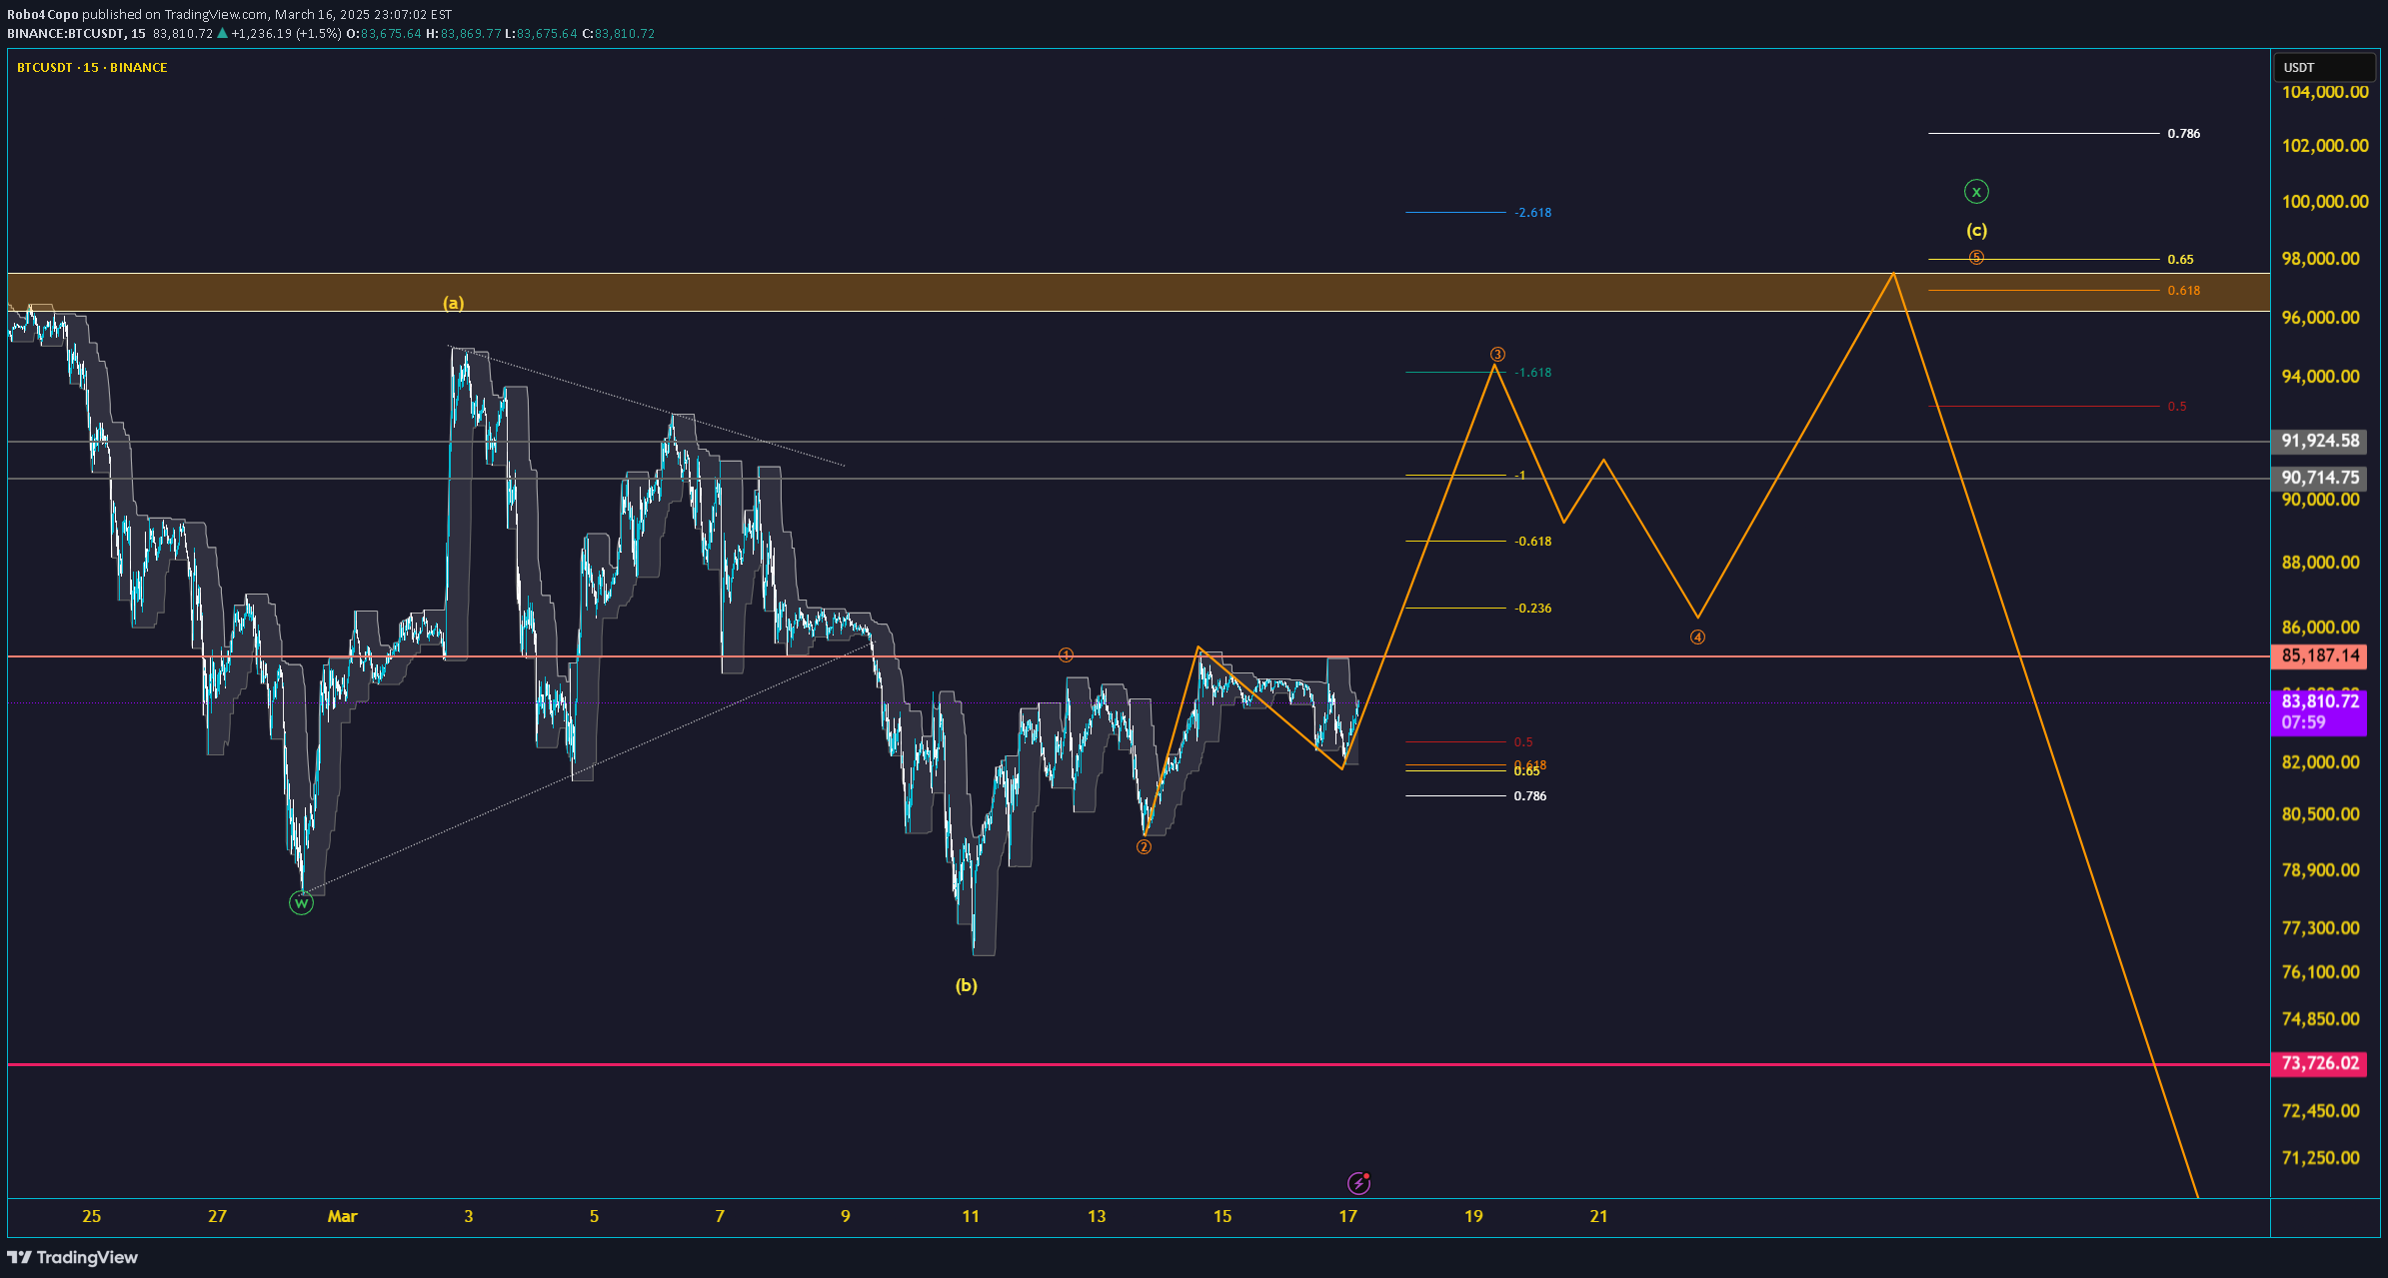Viewport: 2388px width, 1278px height.
Task: Click the 98,000.00 price axis tick
Action: pyautogui.click(x=2320, y=259)
